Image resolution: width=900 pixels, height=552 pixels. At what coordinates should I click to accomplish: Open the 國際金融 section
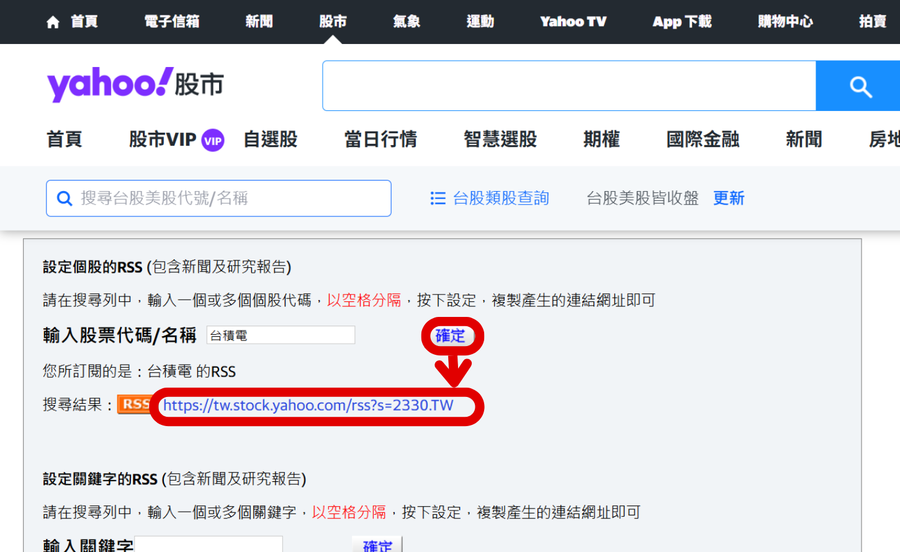point(702,139)
